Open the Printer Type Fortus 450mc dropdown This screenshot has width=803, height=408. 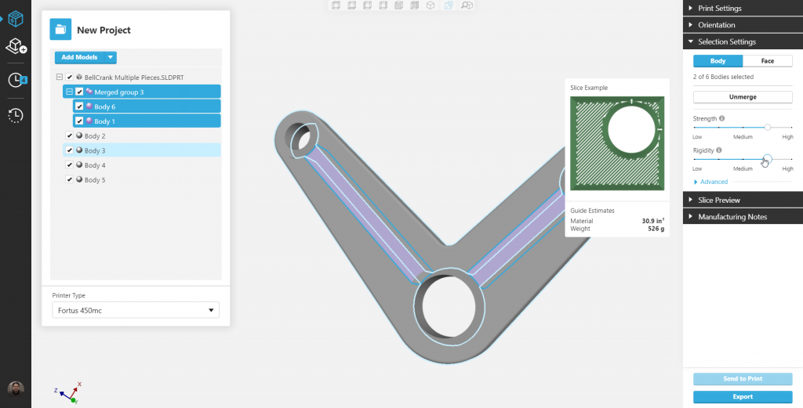[136, 310]
